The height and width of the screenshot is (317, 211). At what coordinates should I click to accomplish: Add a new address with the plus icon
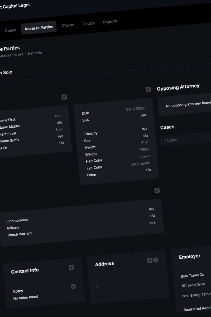click(x=156, y=260)
